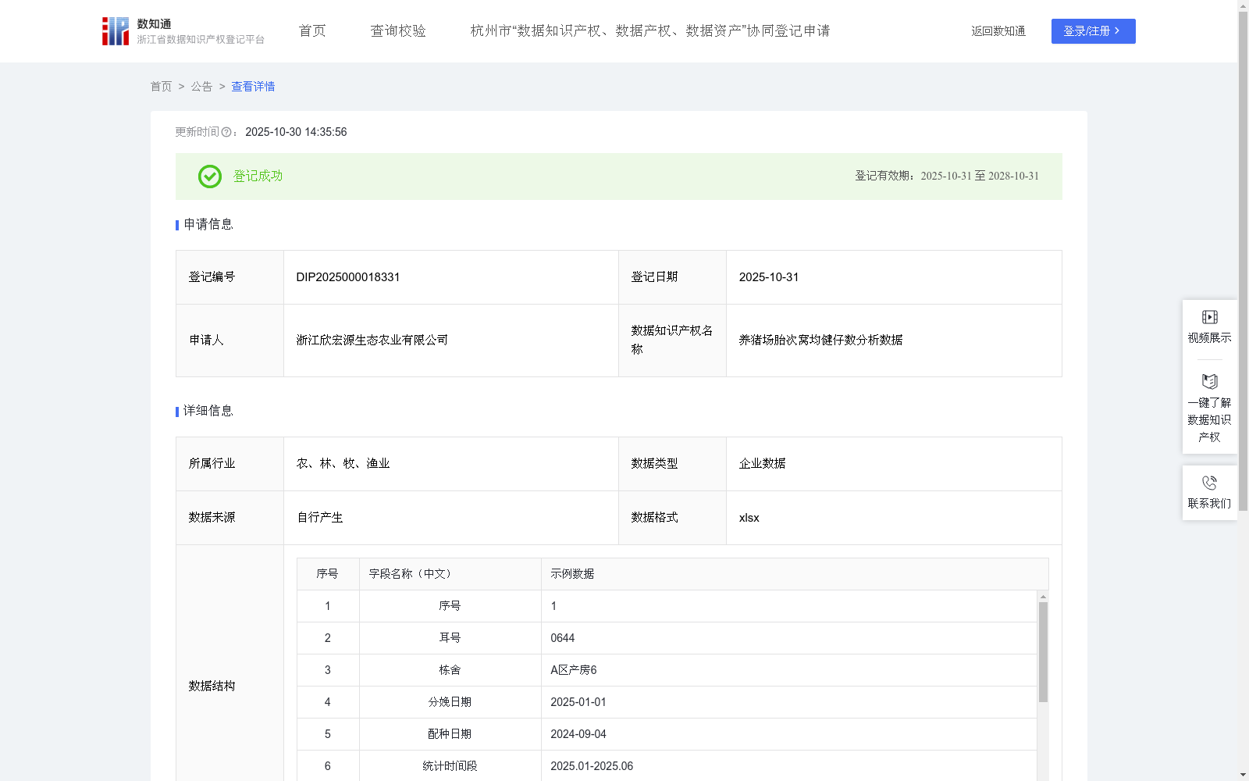Image resolution: width=1249 pixels, height=781 pixels.
Task: Click the page vertical scrollbar thumb
Action: pyautogui.click(x=1243, y=262)
